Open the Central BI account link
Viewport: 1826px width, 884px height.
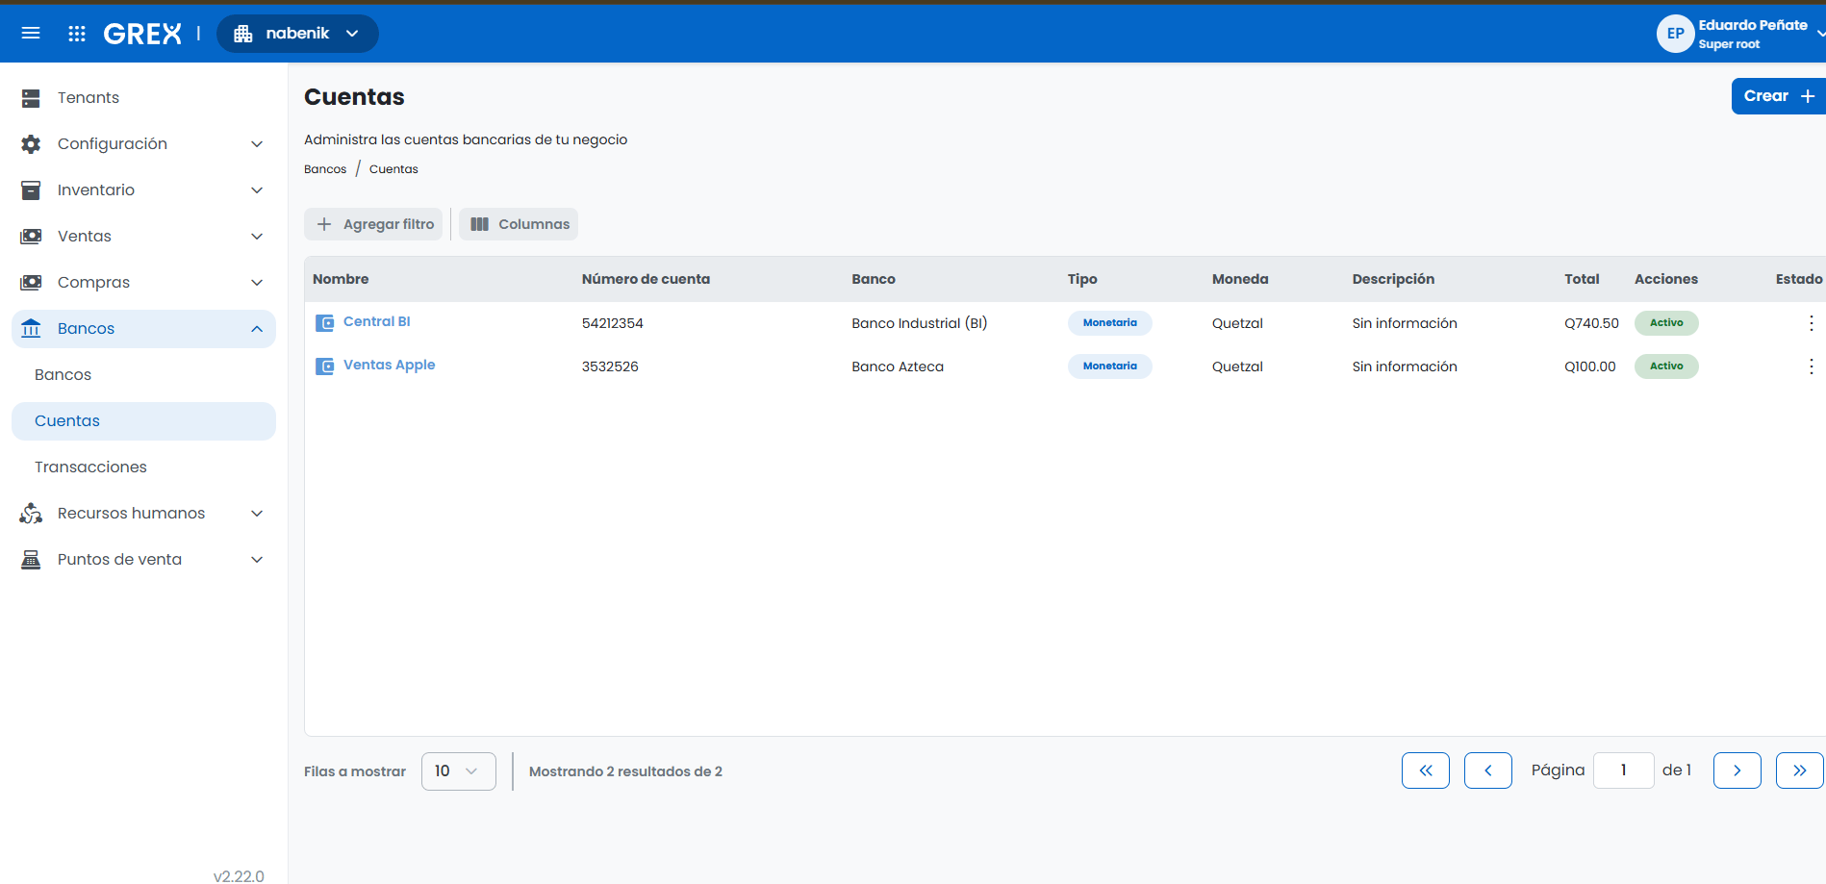coord(376,321)
